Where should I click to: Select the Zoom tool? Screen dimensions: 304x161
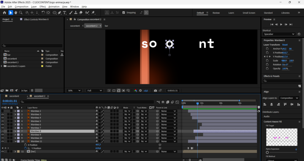tap(20, 12)
